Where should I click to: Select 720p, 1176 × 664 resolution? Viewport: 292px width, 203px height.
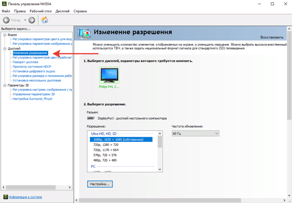tap(106, 150)
